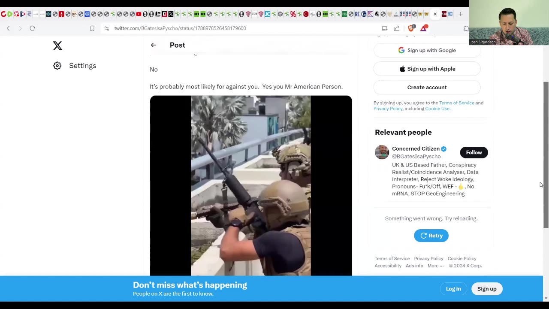Open footer Terms of Service link
The image size is (549, 309).
392,258
